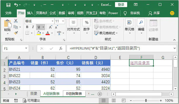
Task: Open font color dropdown arrow
Action: pos(52,33)
